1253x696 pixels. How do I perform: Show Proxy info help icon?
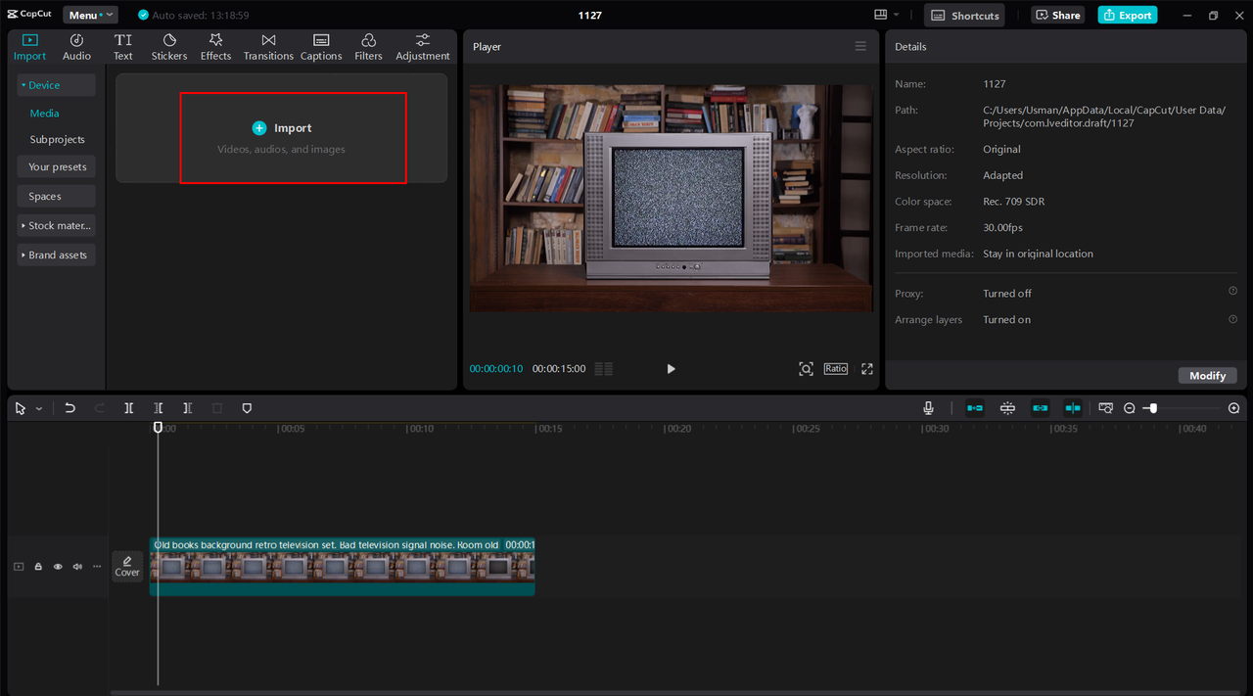click(x=1232, y=291)
